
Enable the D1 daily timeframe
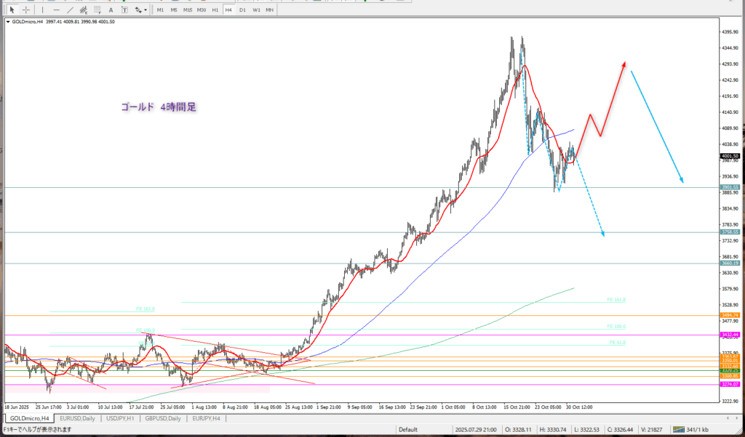(242, 10)
